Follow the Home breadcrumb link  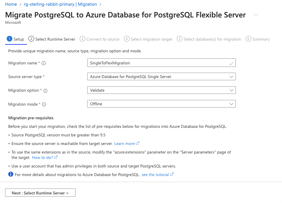pyautogui.click(x=11, y=4)
